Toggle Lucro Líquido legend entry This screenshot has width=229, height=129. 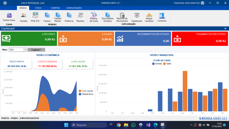click(86, 91)
